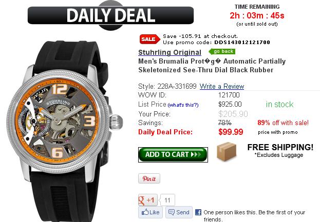Click the promo code DDS143012121700
The height and width of the screenshot is (222, 320).
click(x=242, y=43)
